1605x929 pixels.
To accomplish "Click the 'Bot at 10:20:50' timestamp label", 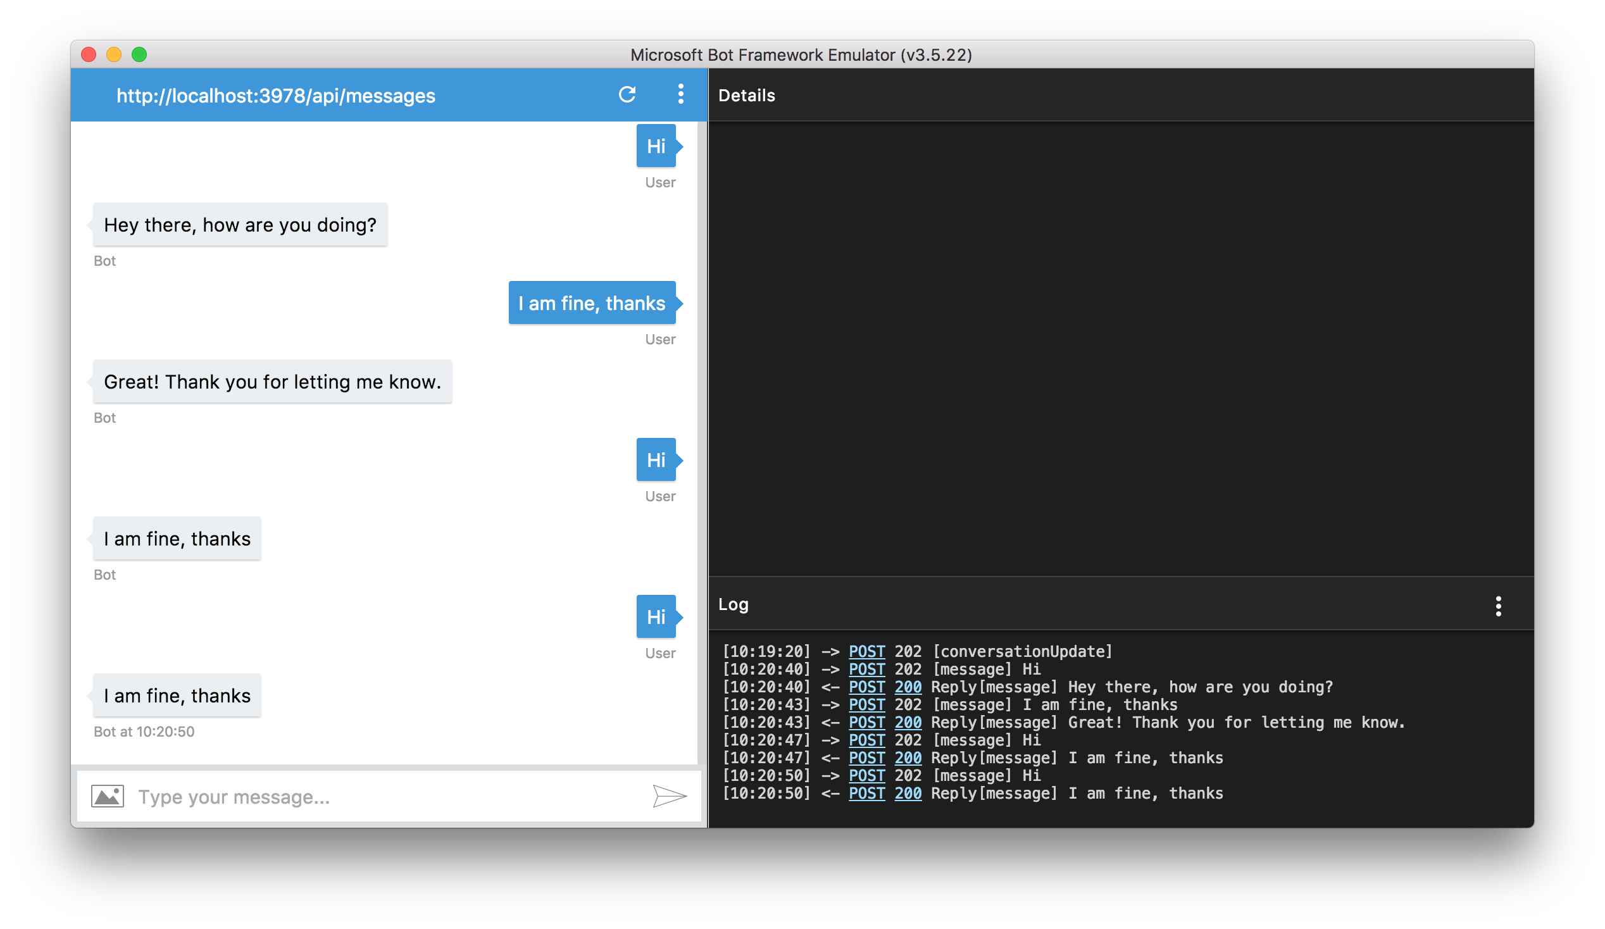I will [144, 731].
